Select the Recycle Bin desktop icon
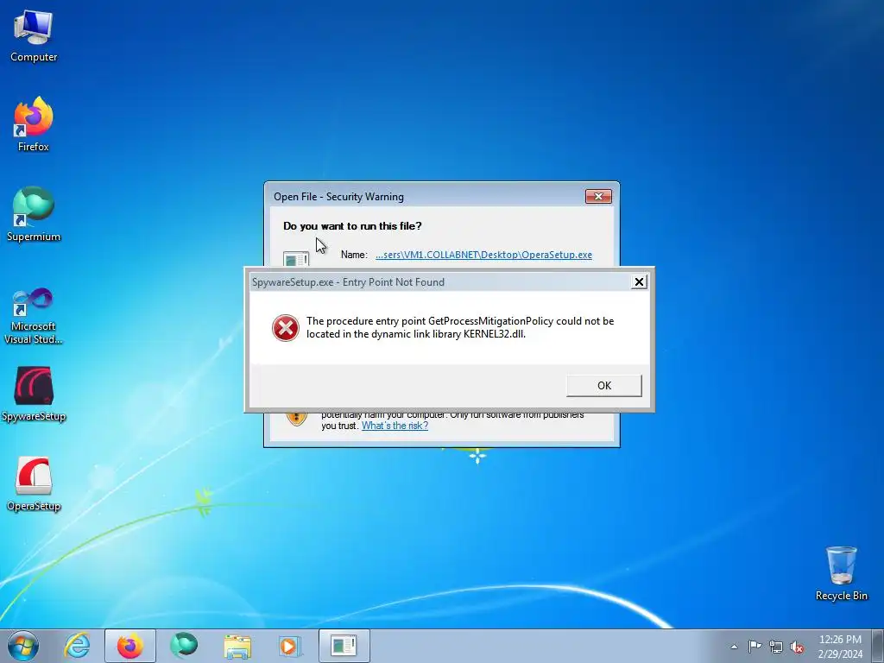Screen dimensions: 884x663 point(841,573)
